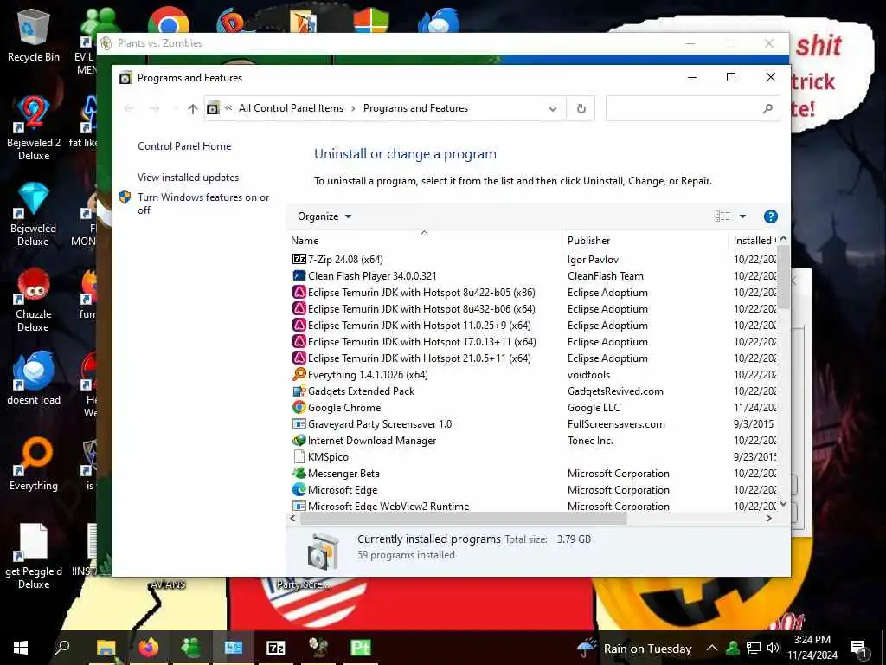Select the Gadgets Extended Pack icon

tap(299, 391)
